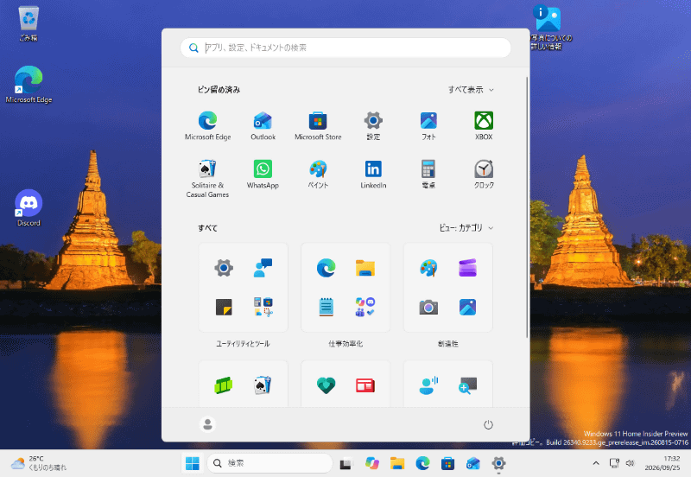Image resolution: width=691 pixels, height=477 pixels.
Task: Show hidden system tray icons chevron
Action: click(x=596, y=463)
